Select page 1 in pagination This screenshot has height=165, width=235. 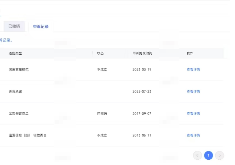pos(209,155)
